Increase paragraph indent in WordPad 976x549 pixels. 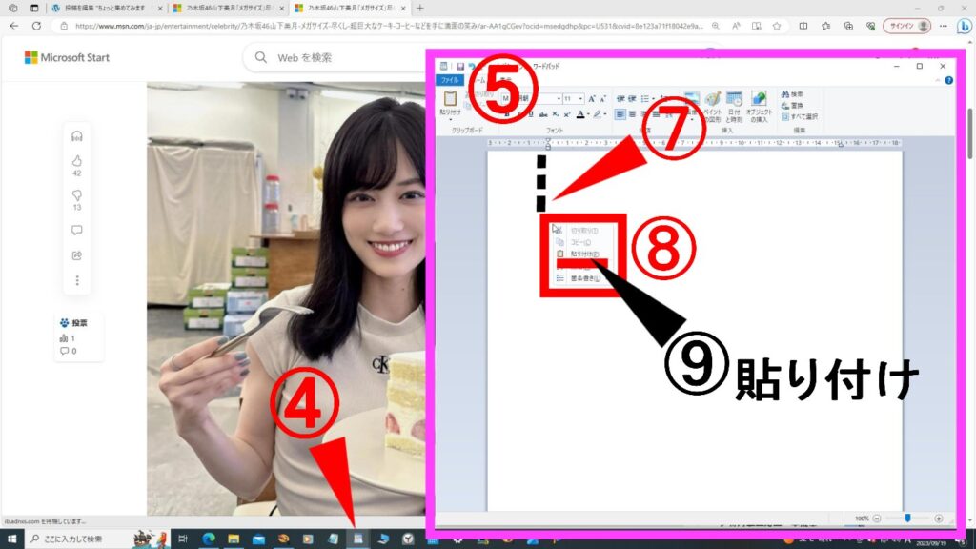tap(632, 99)
